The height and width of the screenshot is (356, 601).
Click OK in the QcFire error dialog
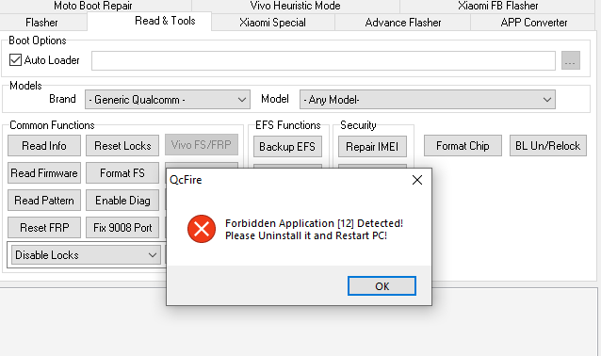[382, 286]
